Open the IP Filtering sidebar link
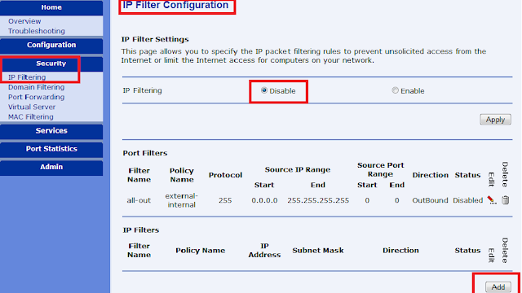 point(27,77)
